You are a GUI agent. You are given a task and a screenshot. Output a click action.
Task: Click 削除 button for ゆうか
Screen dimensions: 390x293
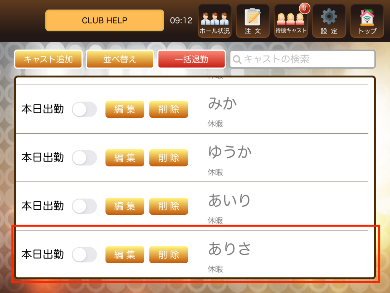click(x=169, y=158)
